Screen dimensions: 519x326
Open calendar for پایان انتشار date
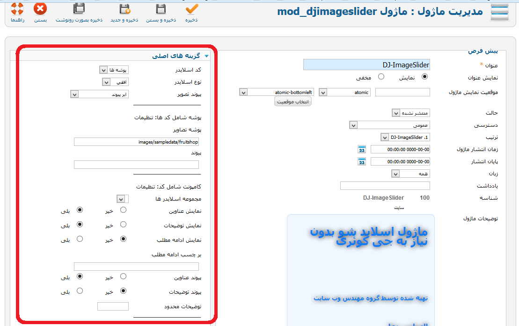point(361,162)
